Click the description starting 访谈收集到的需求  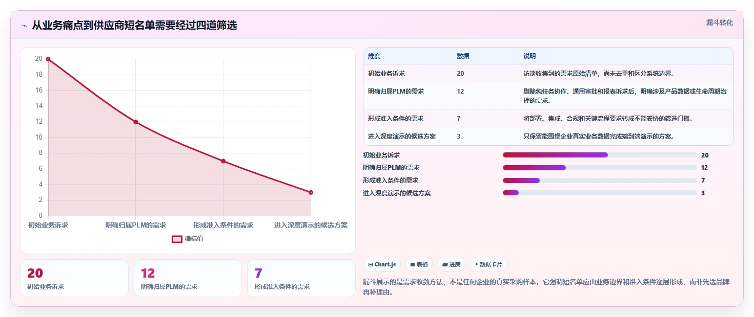point(599,74)
